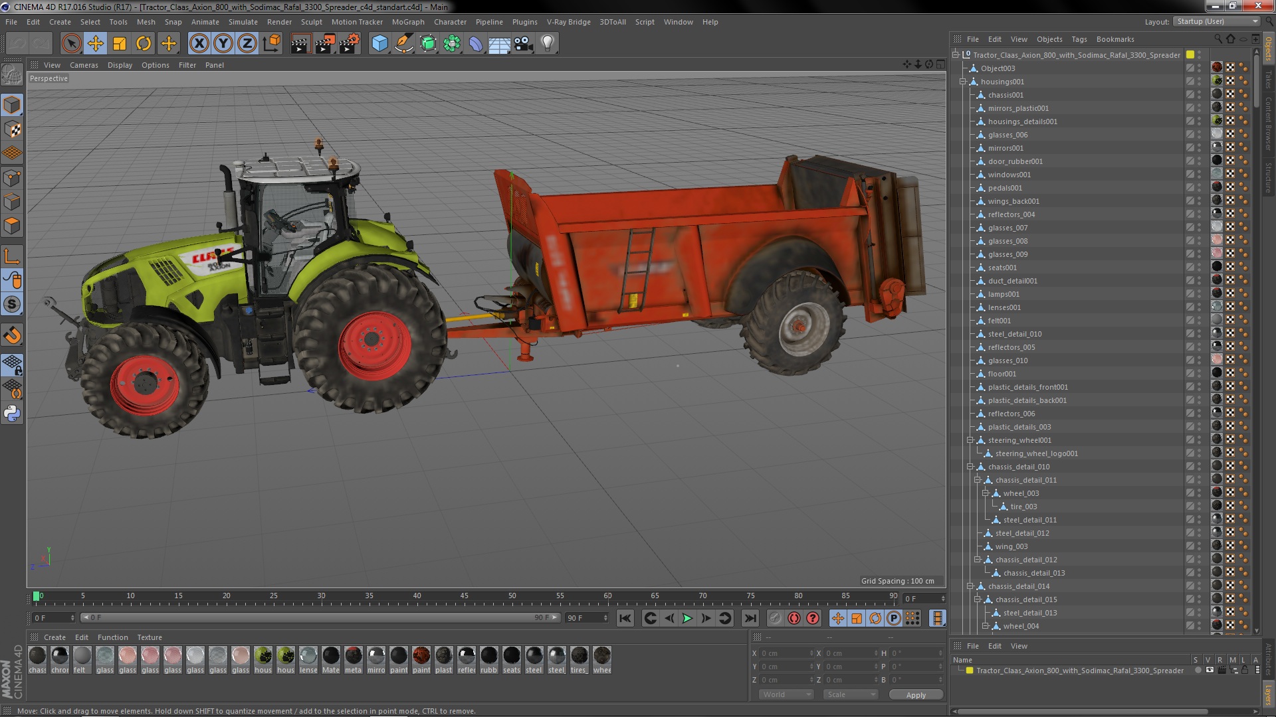The image size is (1276, 717).
Task: Collapse chassis_detail_014 tree node
Action: (970, 586)
